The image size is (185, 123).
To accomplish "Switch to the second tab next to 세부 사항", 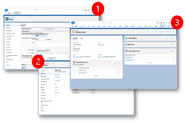I will 81,38.
